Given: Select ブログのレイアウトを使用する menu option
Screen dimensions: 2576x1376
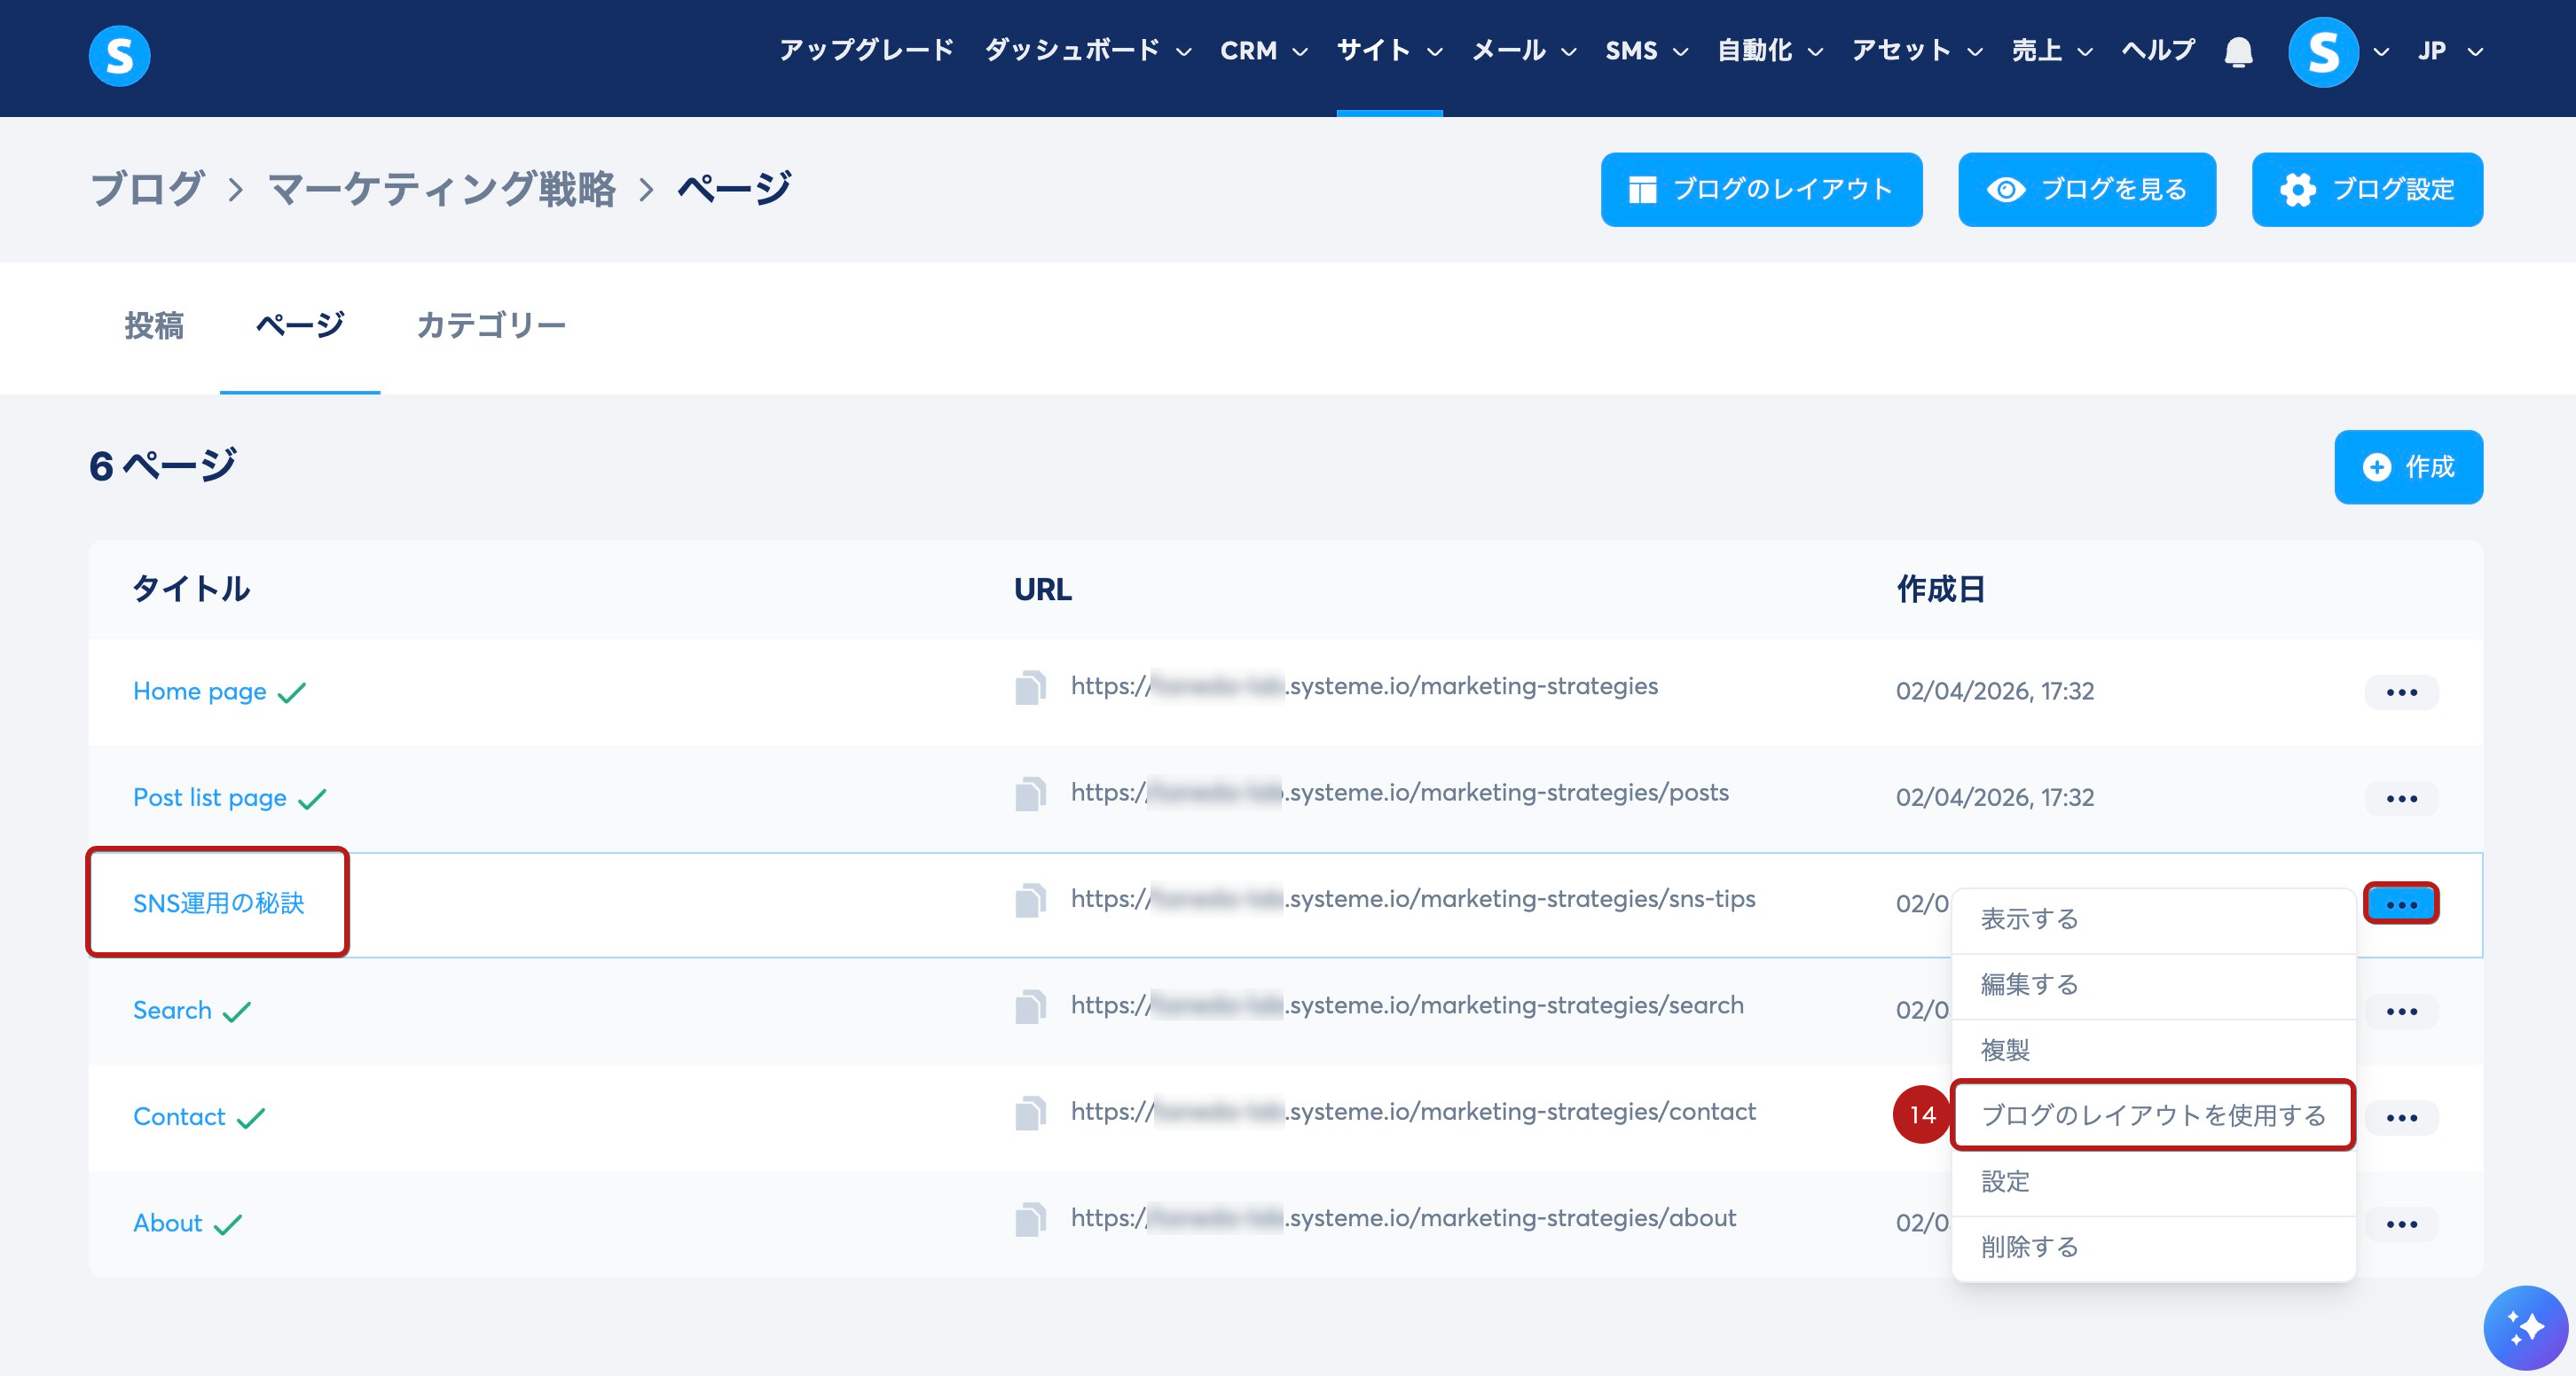Looking at the screenshot, I should pyautogui.click(x=2153, y=1115).
